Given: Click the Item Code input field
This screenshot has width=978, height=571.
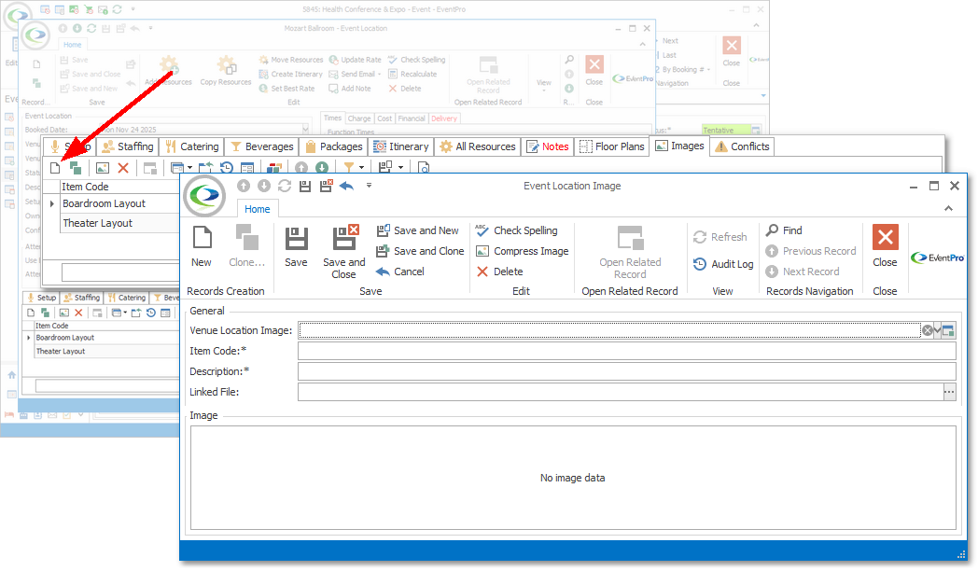Looking at the screenshot, I should tap(627, 351).
